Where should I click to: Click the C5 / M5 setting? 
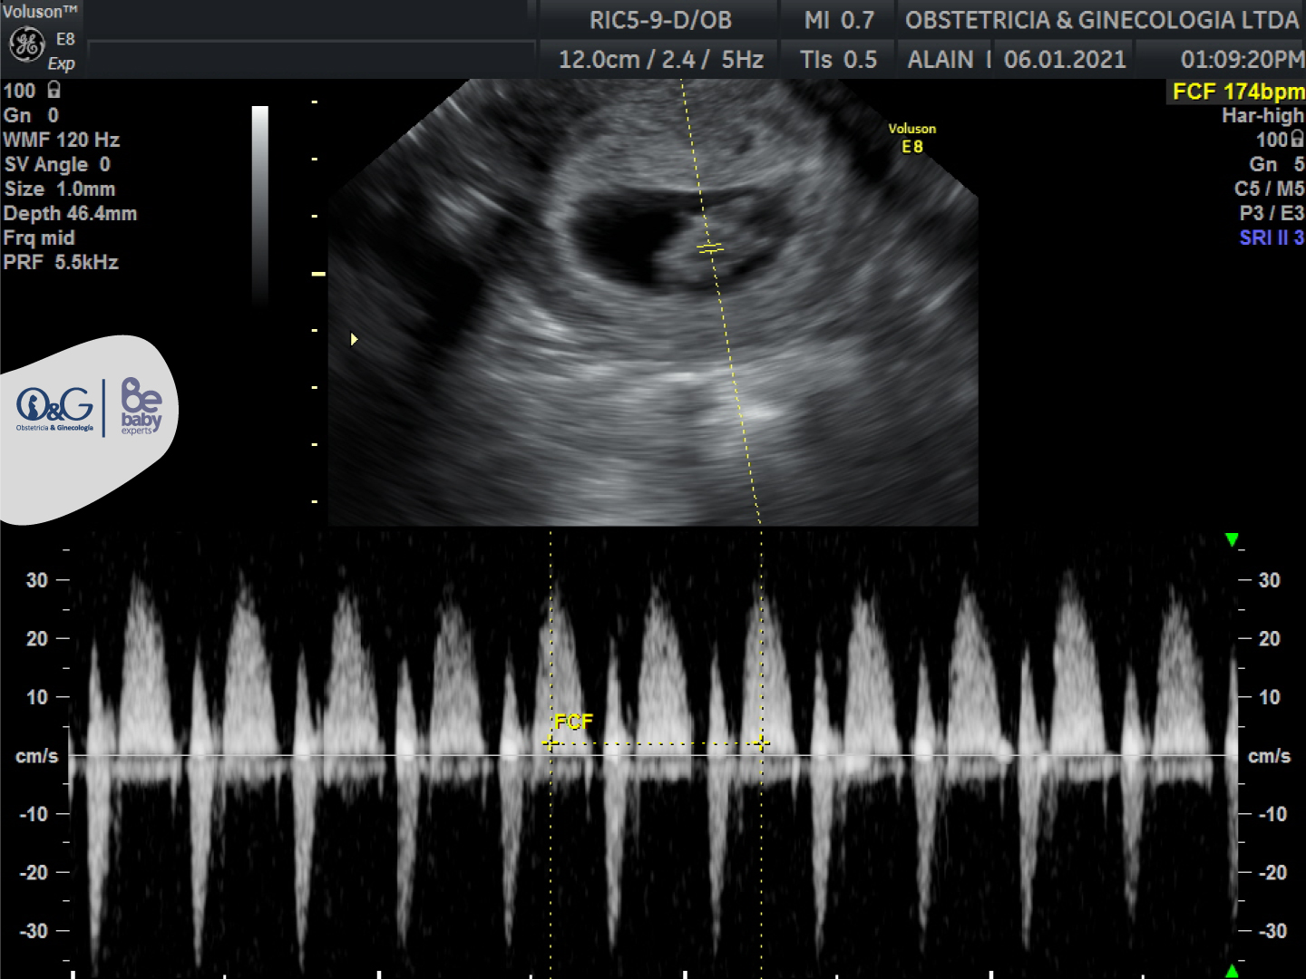(1269, 189)
